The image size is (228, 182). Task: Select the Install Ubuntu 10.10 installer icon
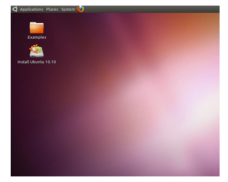tap(37, 51)
